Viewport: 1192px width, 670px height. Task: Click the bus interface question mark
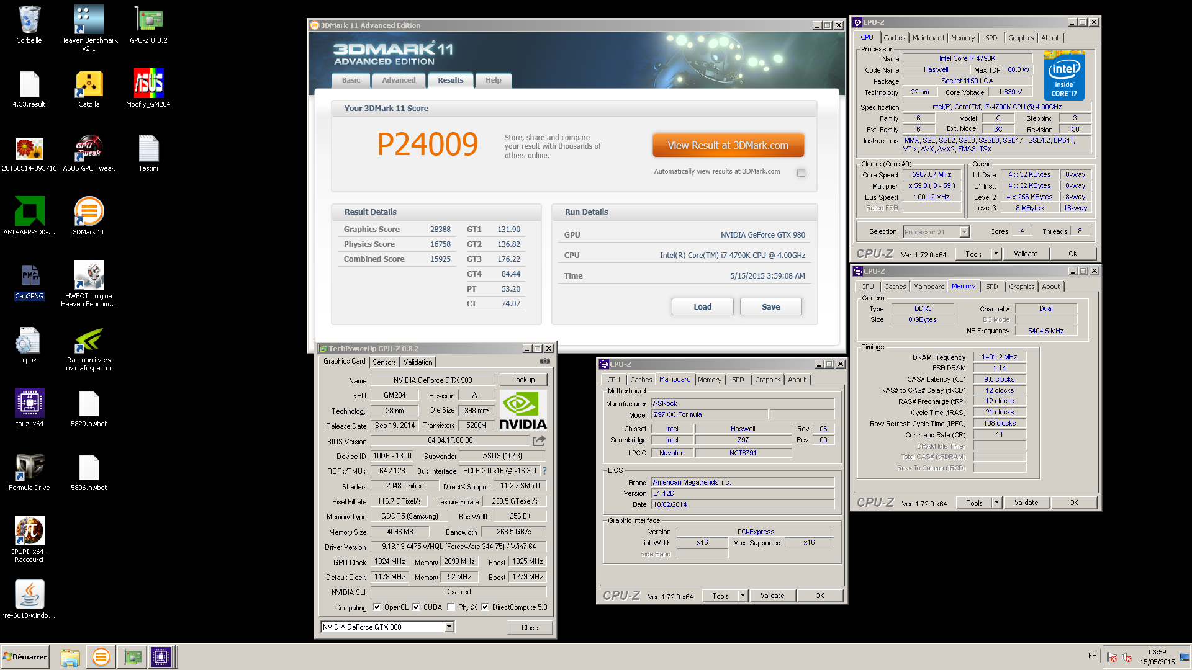coord(544,471)
